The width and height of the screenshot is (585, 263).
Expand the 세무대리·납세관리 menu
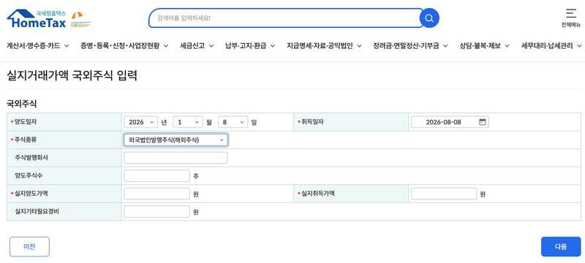[551, 46]
